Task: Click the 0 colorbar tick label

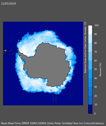Action: coord(95,114)
